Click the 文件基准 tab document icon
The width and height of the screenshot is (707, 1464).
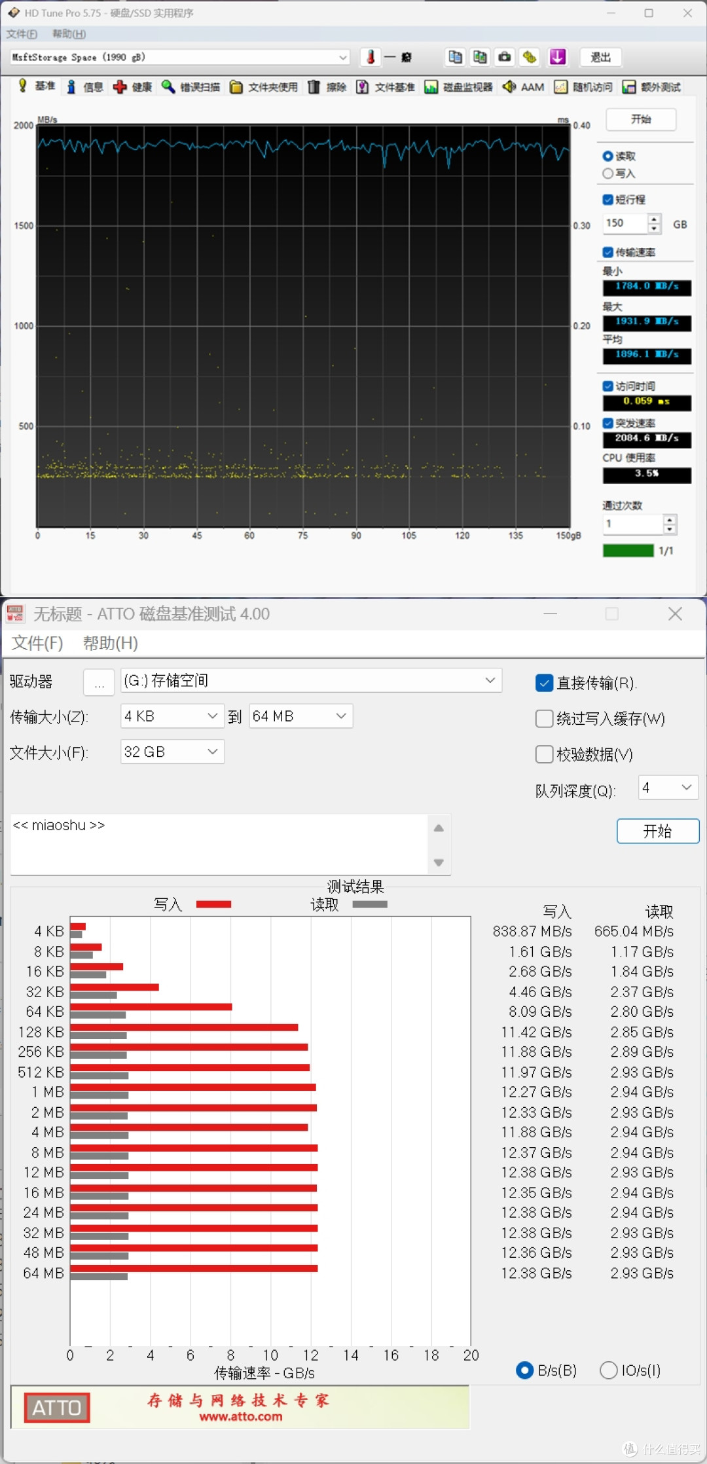click(x=362, y=87)
